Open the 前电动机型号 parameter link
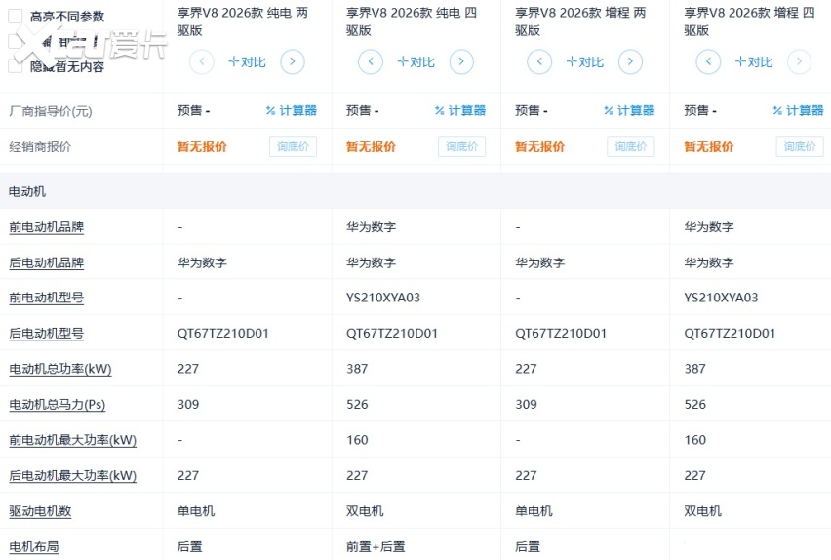Screen dimensions: 831x560 coord(47,298)
